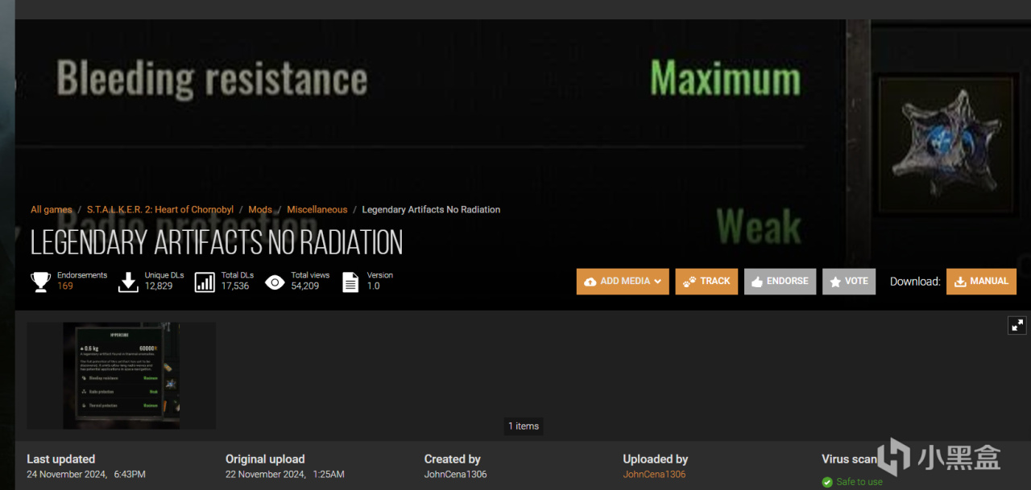Screen dimensions: 1031x490
Task: Click the total downloads value 17,536
Action: 235,286
